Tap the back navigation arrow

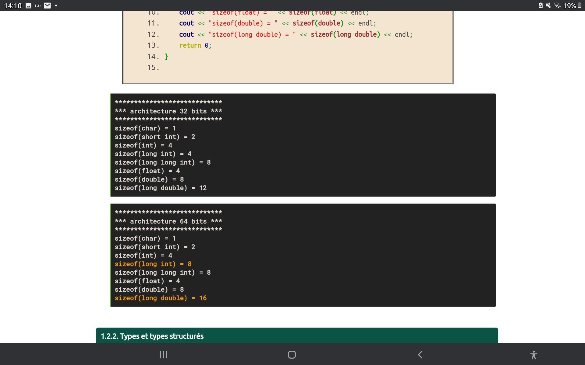point(420,355)
